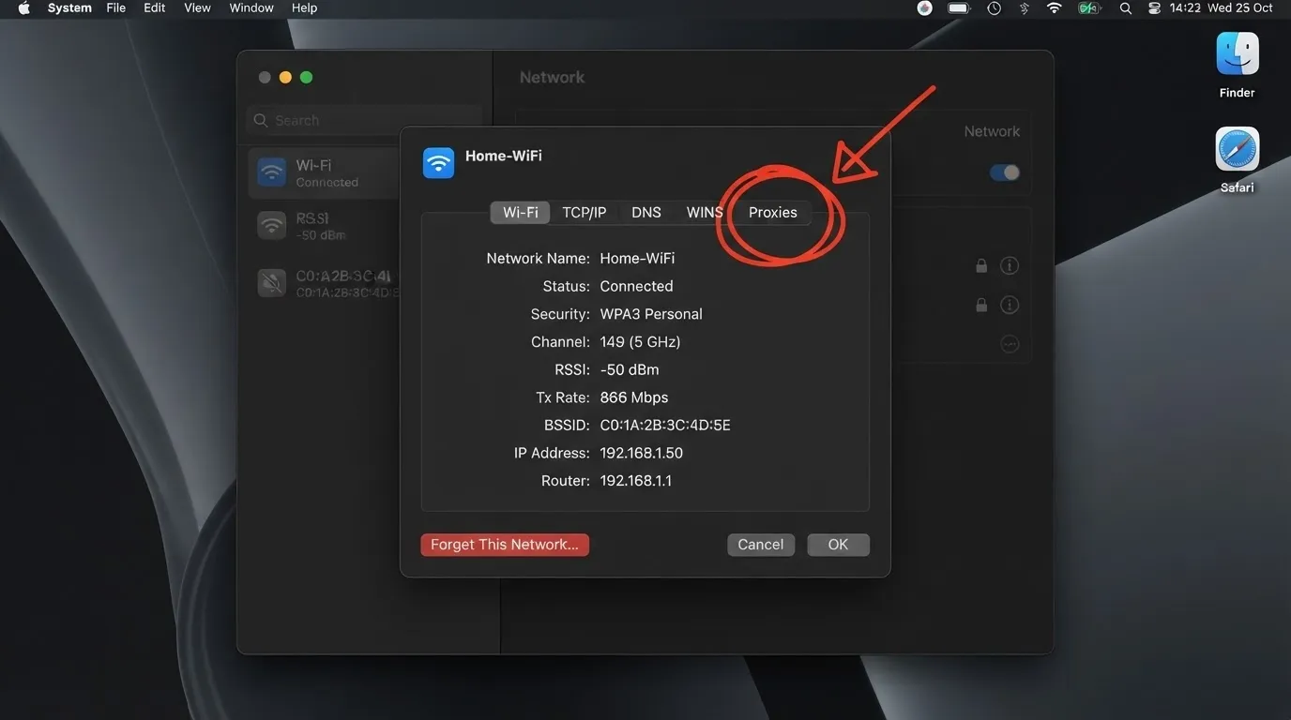Click the blue Wi-Fi icon beside Home-WiFi title
Screen dimensions: 1291x720
coord(438,162)
